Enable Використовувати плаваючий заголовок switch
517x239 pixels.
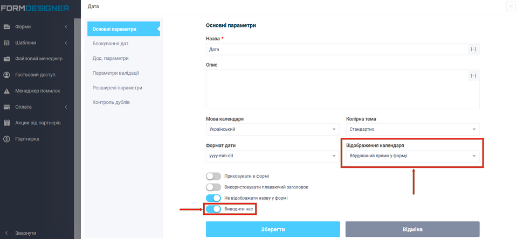(x=213, y=187)
